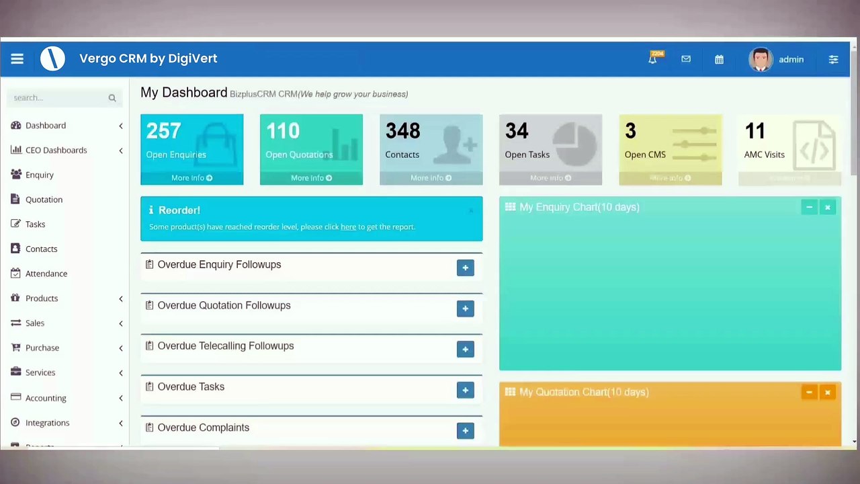Screen dimensions: 860x484
Task: Expand the CEO Dashboards chevron
Action: point(121,151)
